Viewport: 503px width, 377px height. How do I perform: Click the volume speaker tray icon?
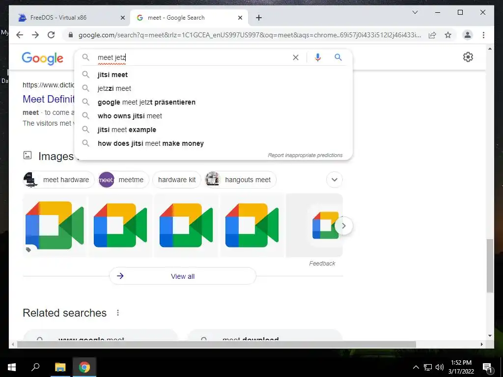tap(440, 367)
